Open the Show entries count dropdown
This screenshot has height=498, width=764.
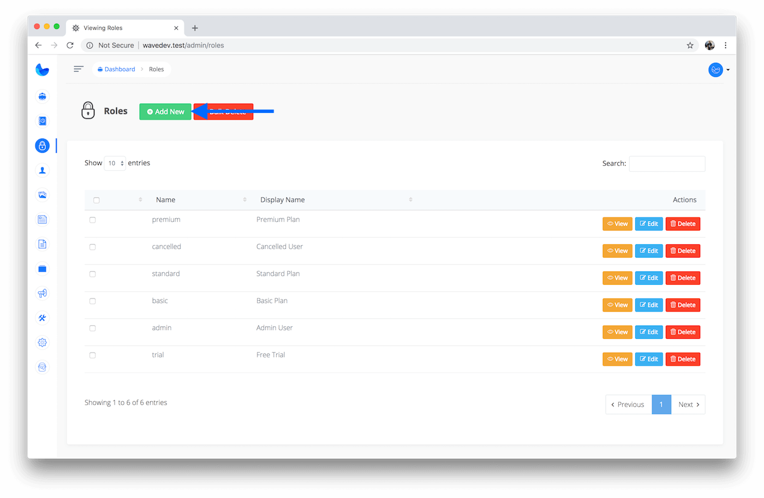[x=115, y=163]
